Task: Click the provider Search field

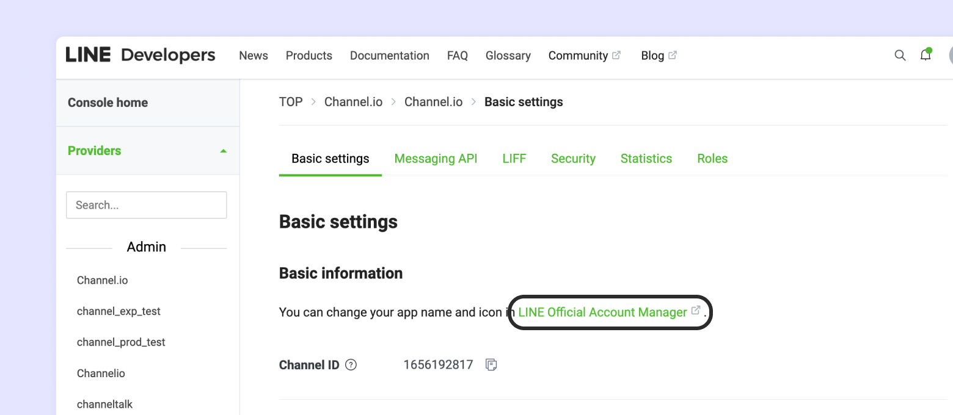Action: point(146,205)
